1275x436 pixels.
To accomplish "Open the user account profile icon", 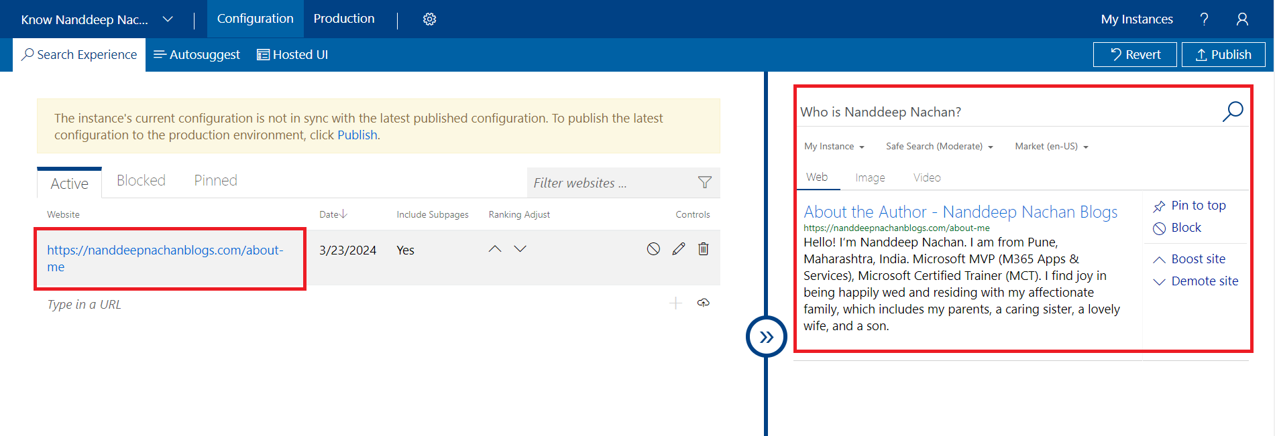I will [x=1242, y=19].
